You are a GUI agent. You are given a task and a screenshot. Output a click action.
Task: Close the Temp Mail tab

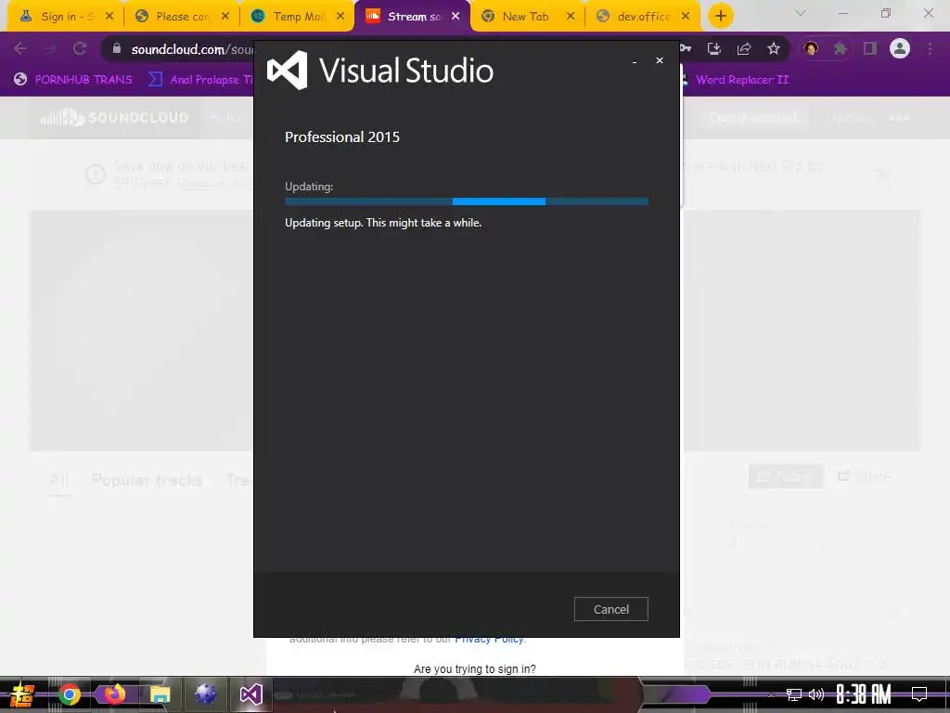(340, 17)
